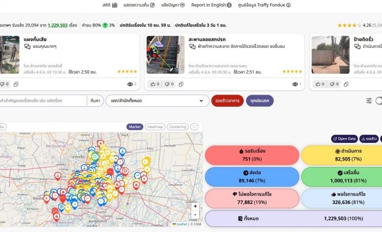The width and height of the screenshot is (382, 232).
Task: Like the สะพานลอยสกปรก report with thumbs up
Action: (154, 84)
